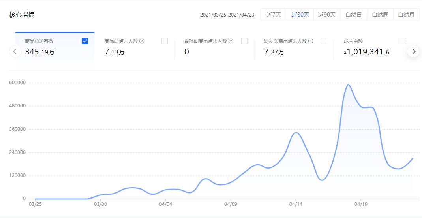
Task: Click the 7.27万 short-video clicks value
Action: (x=274, y=52)
